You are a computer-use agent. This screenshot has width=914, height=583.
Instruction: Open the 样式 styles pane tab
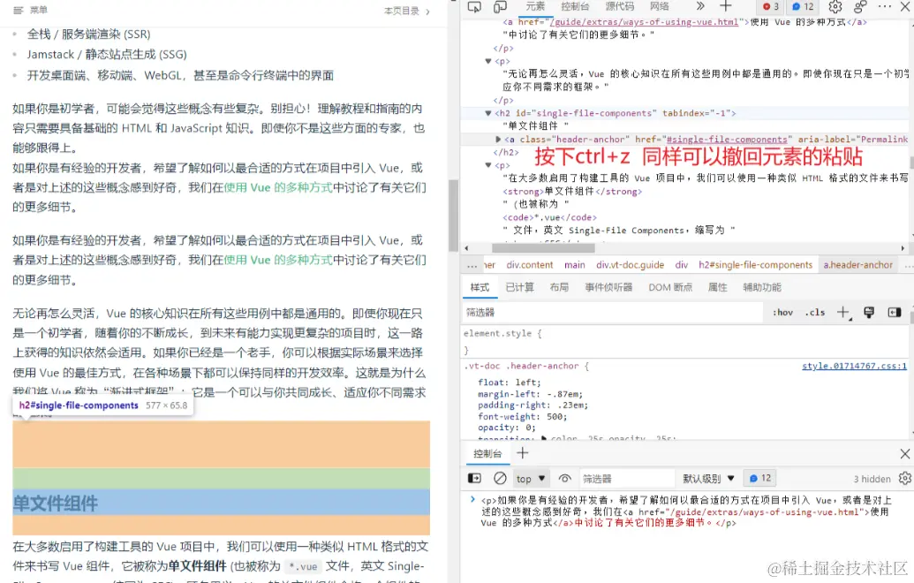click(x=480, y=287)
